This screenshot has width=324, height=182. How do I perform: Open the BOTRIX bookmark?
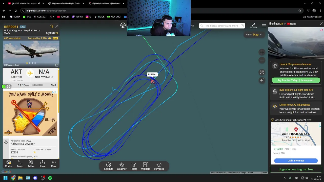tap(15, 17)
